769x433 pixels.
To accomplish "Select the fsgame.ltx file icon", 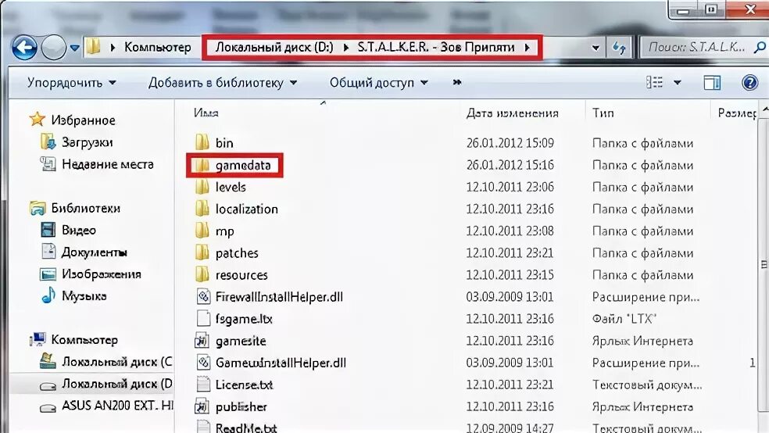I will pyautogui.click(x=203, y=318).
